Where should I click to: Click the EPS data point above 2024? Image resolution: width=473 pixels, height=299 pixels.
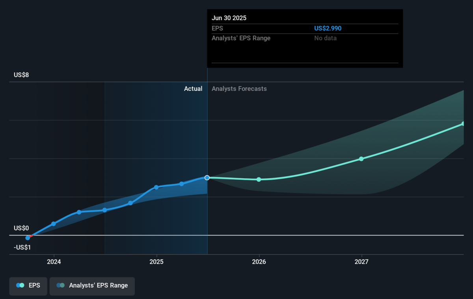54,224
